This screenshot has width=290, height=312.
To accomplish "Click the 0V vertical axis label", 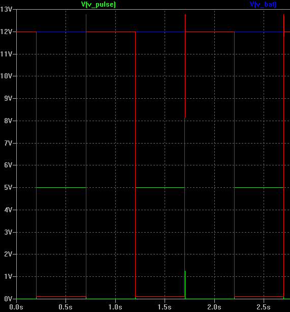I will point(8,299).
